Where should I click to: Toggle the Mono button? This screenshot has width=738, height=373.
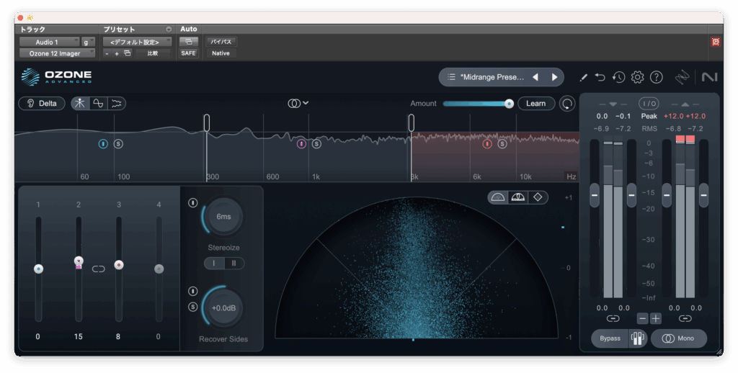(x=678, y=338)
